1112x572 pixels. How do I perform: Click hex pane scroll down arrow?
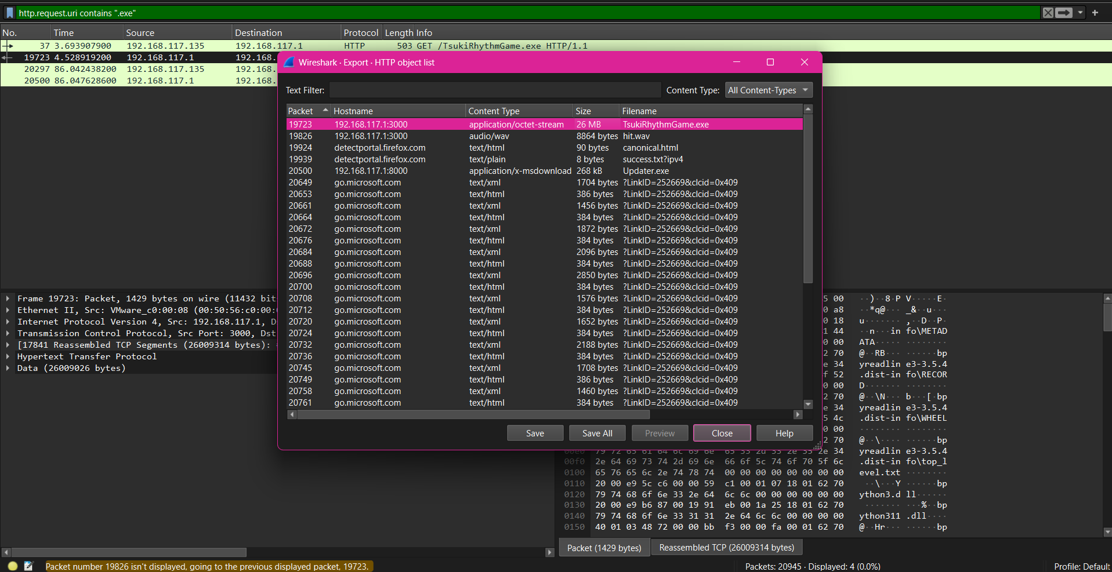point(1107,531)
